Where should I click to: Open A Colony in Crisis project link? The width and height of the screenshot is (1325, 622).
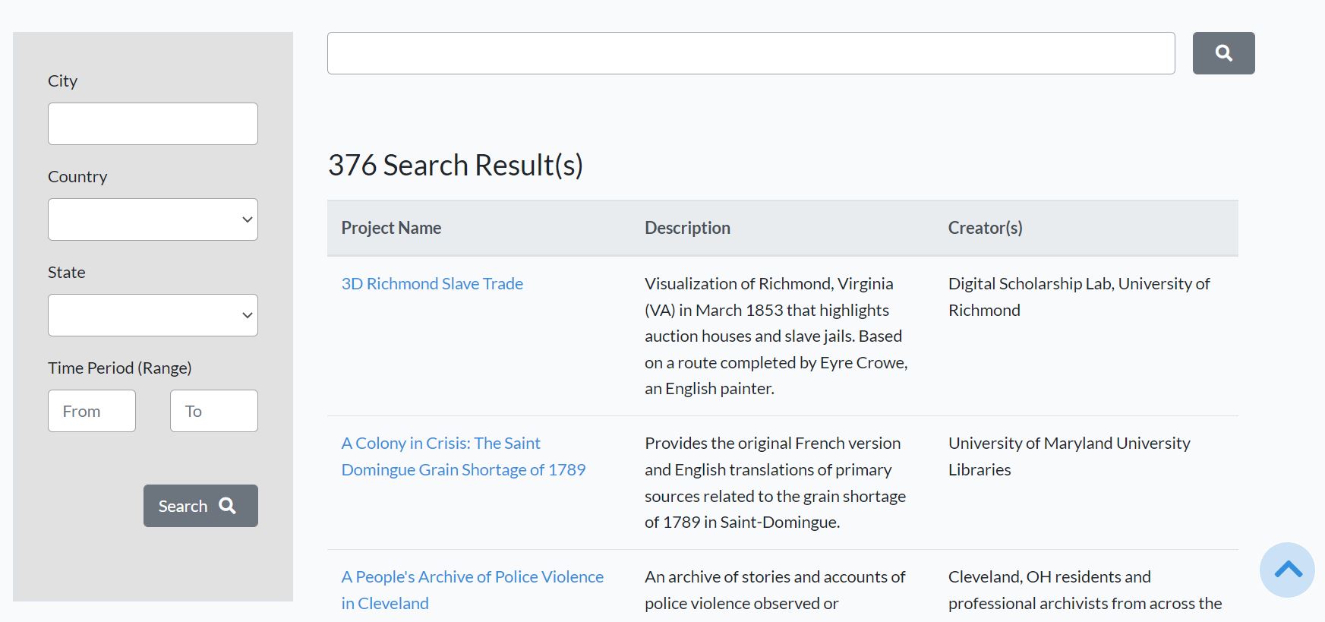click(x=462, y=456)
